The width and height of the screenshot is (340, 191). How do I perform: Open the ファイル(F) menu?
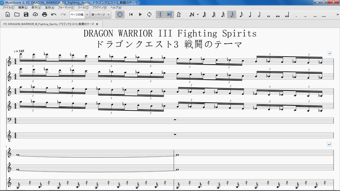point(8,7)
